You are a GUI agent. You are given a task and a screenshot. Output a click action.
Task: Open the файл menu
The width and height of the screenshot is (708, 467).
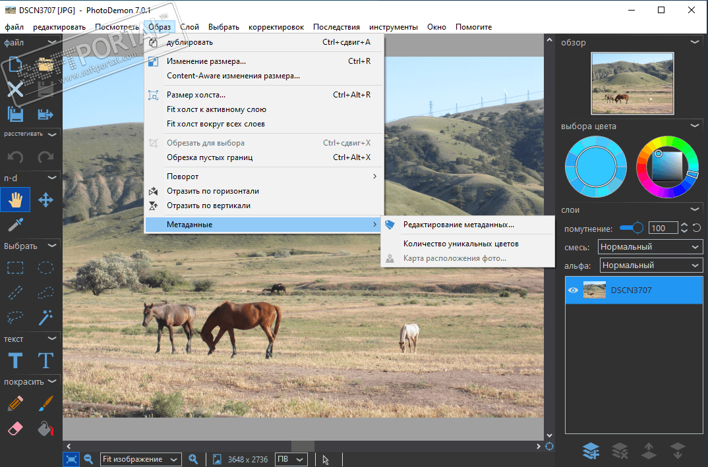click(x=14, y=27)
